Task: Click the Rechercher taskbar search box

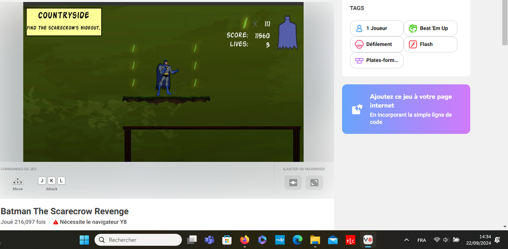Action: click(x=138, y=240)
